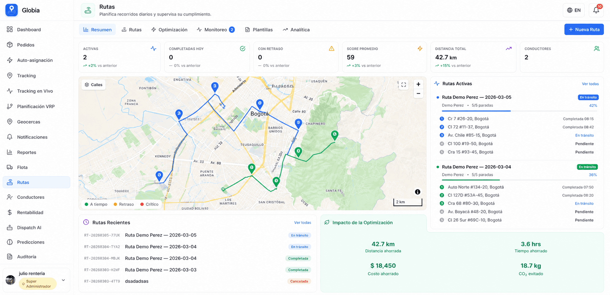Click Ver todas in Rutas Recientes
Screen dimensions: 610x295
302,223
